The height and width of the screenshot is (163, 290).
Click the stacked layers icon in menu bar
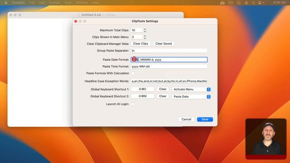(239, 3)
